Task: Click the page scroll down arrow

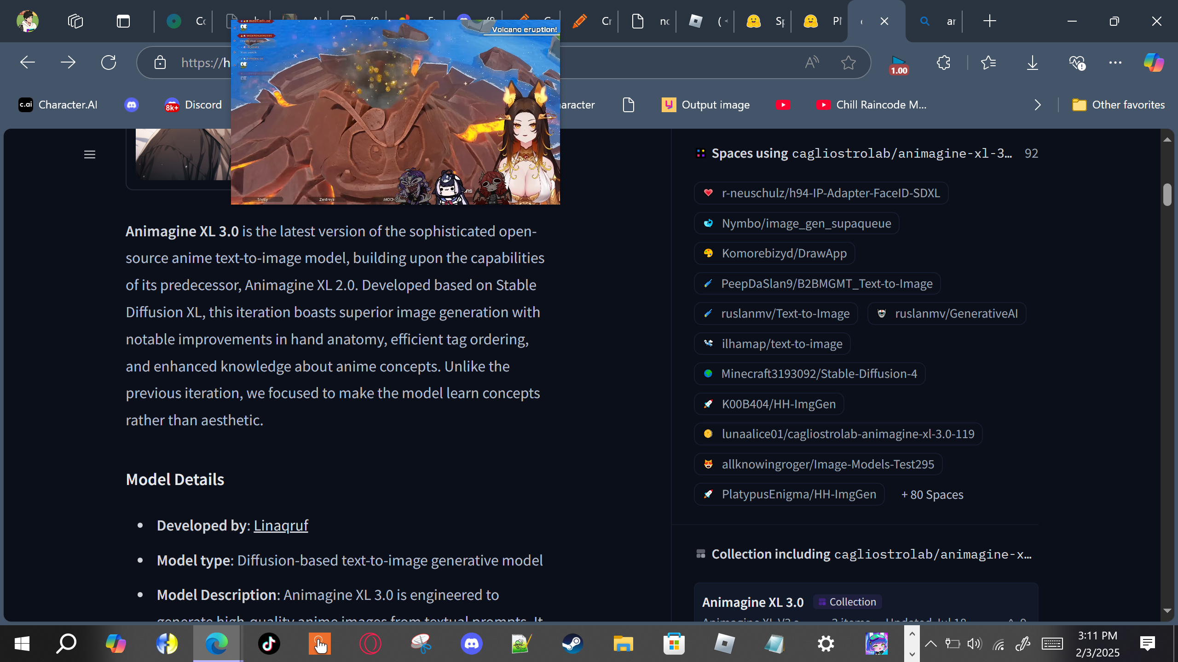Action: pos(1167,611)
